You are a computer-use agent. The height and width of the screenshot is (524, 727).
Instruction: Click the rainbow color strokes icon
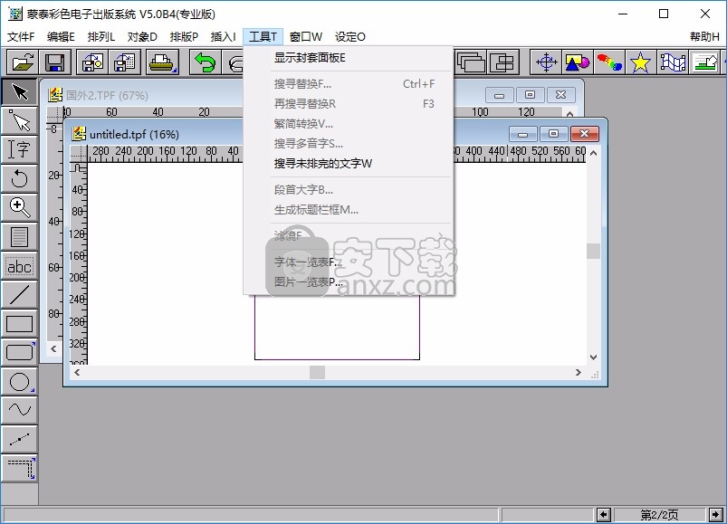[608, 62]
